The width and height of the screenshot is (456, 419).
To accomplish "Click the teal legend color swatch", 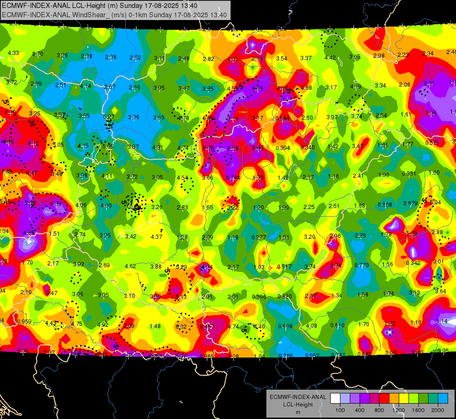I will 433,399.
